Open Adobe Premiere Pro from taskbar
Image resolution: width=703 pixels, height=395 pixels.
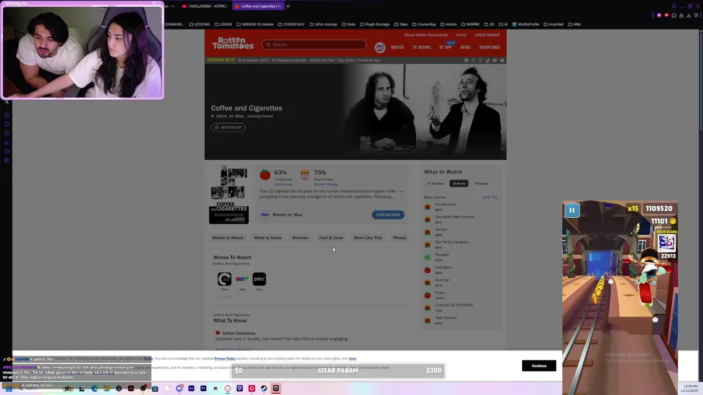coord(203,388)
